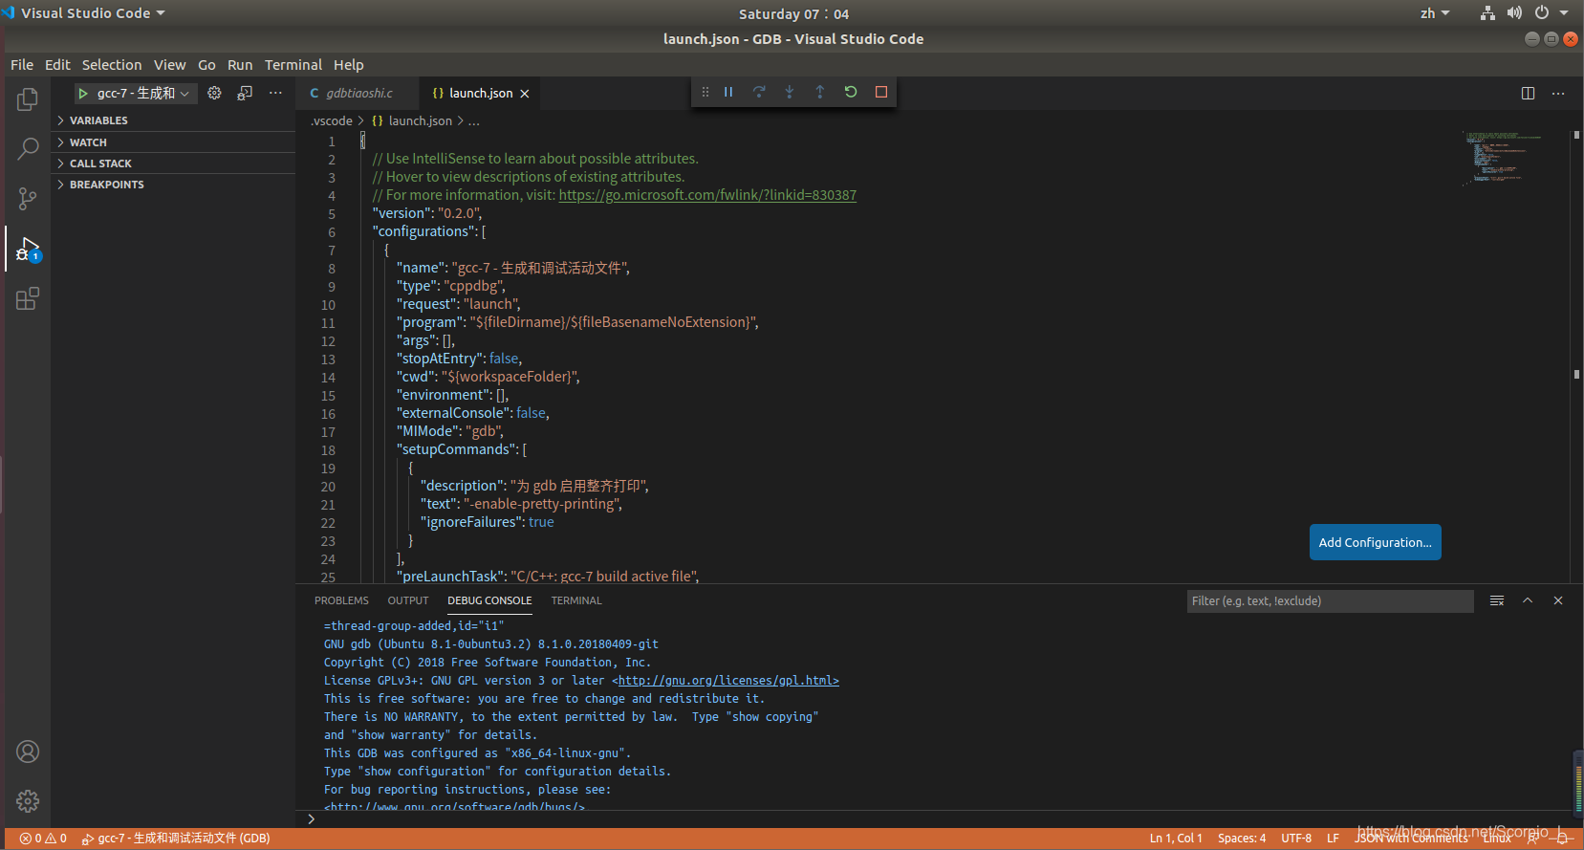Open the Run menu

tap(240, 65)
